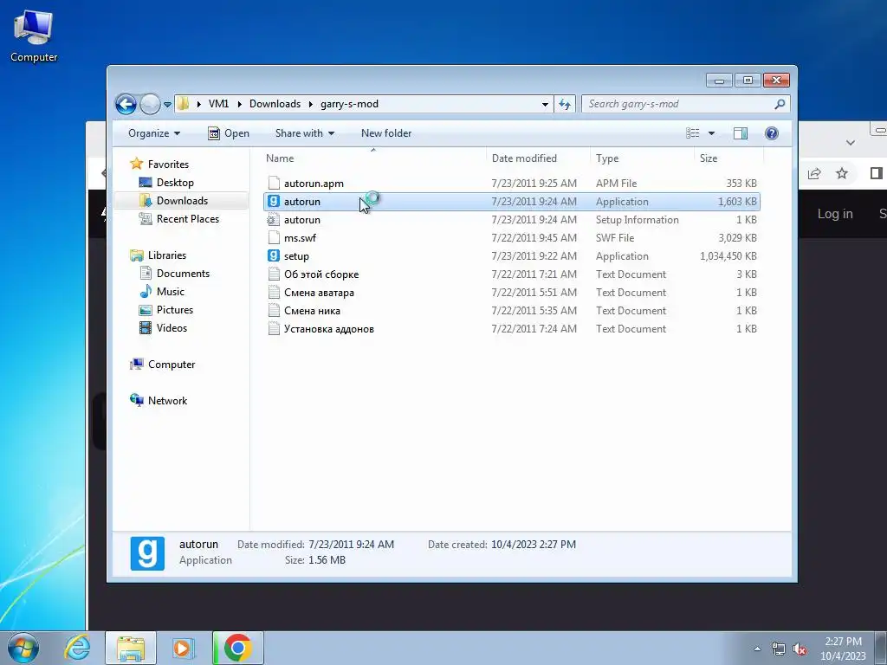The width and height of the screenshot is (887, 665).
Task: Sort by the Name column header
Action: (x=373, y=158)
